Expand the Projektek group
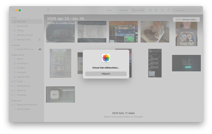212x134 pixels. [12, 95]
